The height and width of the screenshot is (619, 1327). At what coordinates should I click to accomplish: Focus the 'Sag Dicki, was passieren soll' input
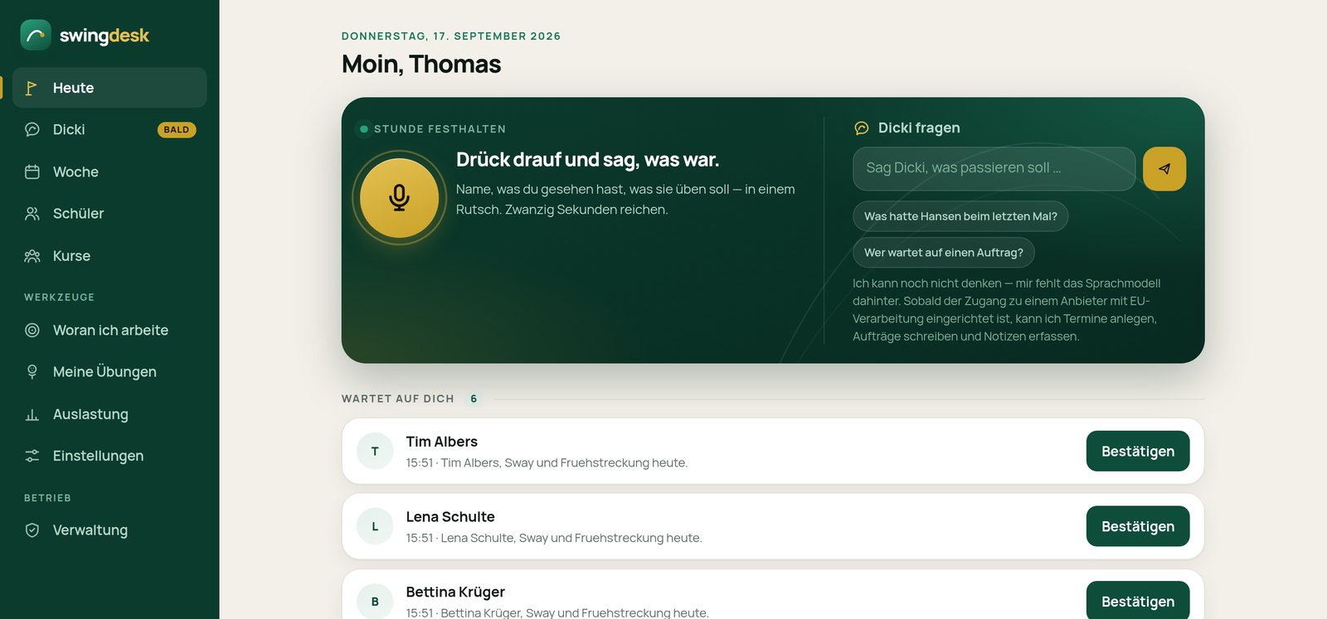994,169
